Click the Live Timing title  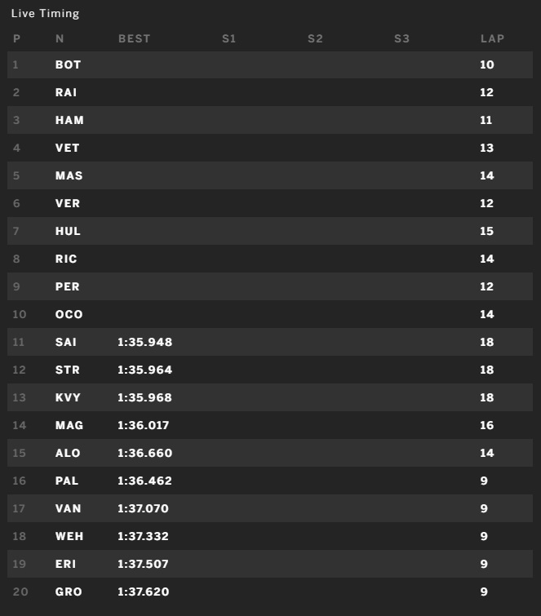(x=45, y=13)
